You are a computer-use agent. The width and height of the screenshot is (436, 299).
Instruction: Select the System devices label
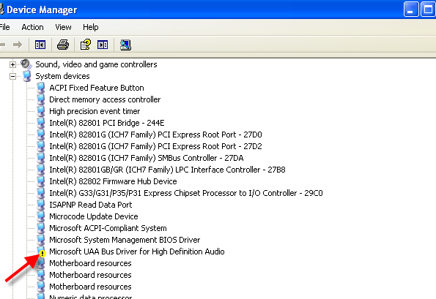click(62, 76)
